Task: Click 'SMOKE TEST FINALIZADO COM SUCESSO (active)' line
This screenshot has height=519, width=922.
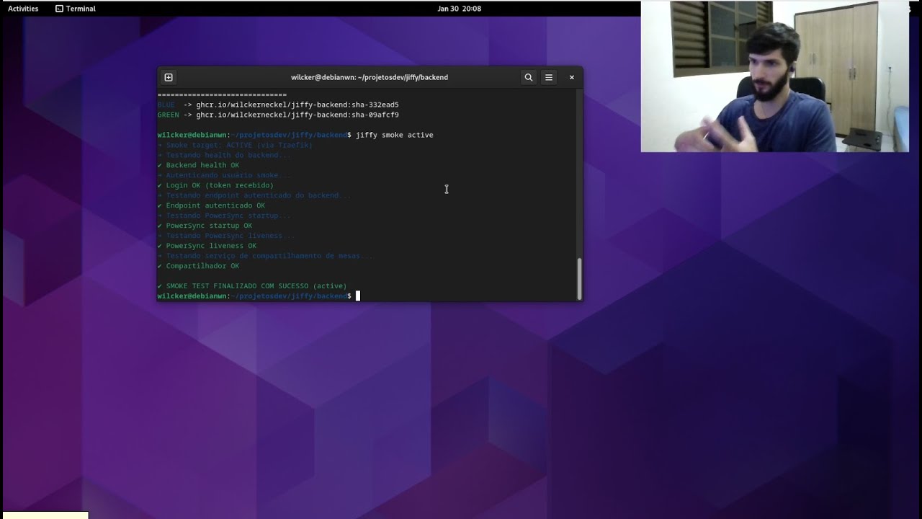Action: 252,286
